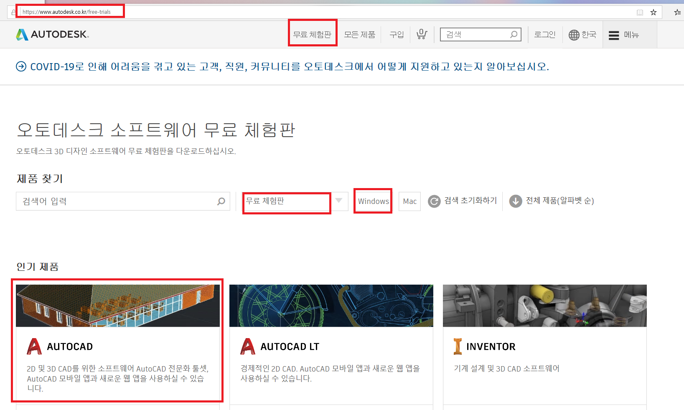The image size is (684, 410).
Task: Click the arrow icon of COVID-19 notice
Action: tap(21, 66)
